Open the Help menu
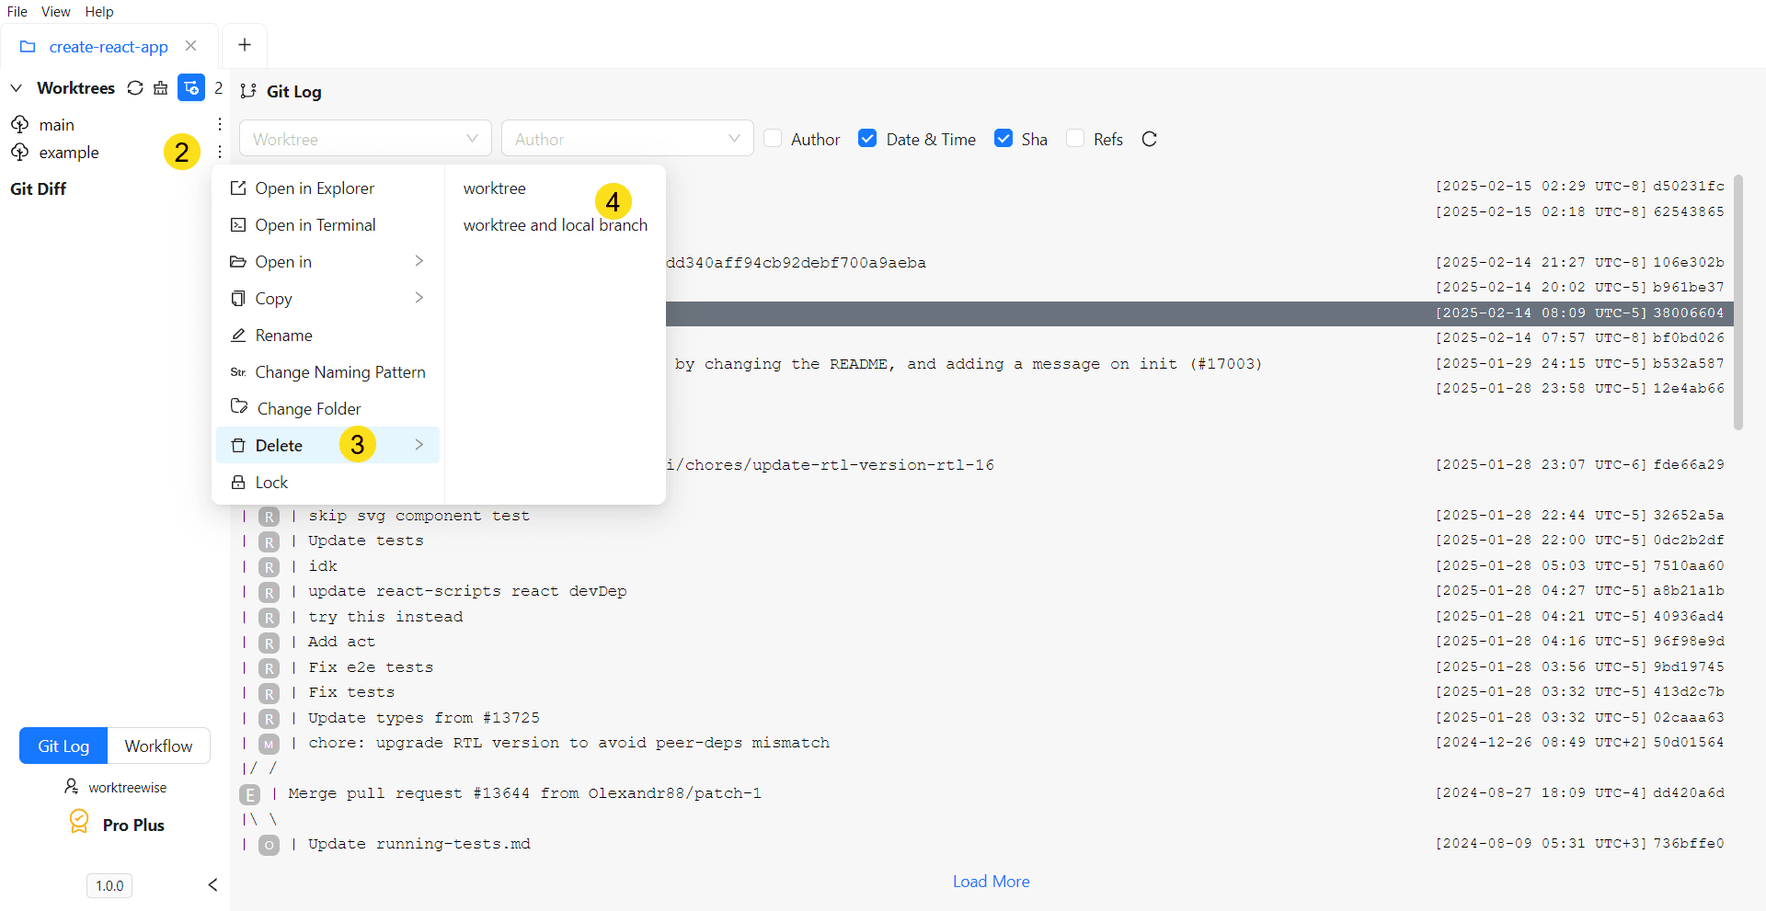1766x911 pixels. click(99, 12)
